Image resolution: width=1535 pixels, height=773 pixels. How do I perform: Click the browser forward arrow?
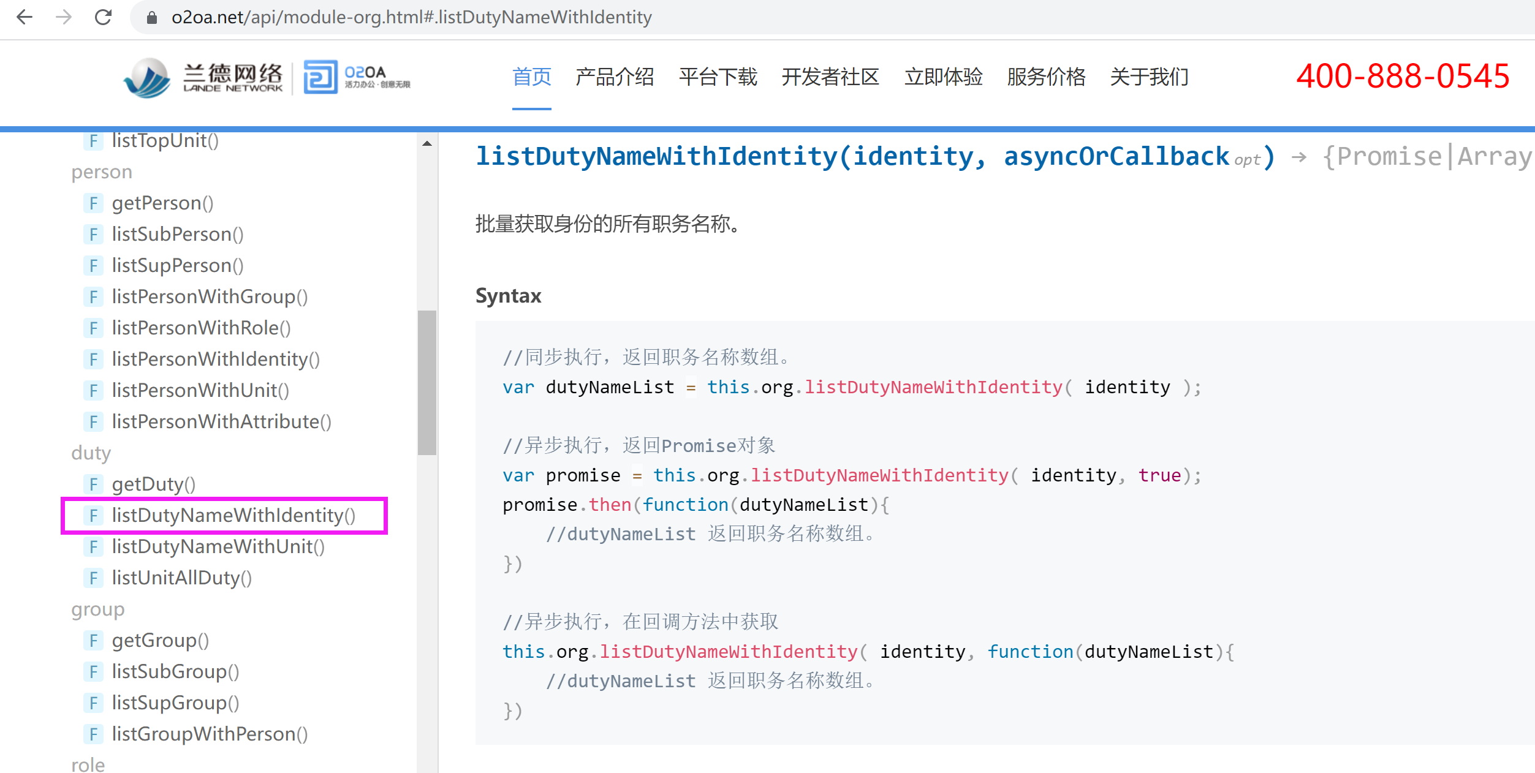tap(64, 17)
